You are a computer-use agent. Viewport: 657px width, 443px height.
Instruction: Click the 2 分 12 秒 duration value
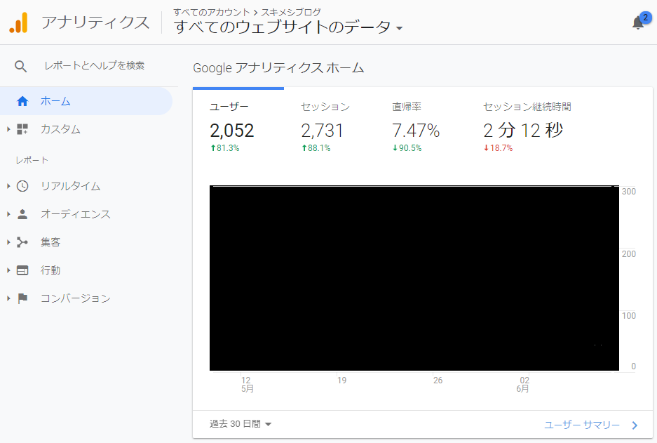coord(523,131)
